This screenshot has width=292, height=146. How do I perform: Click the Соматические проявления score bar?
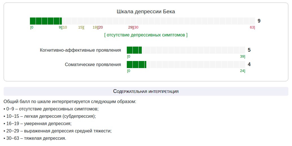[x=186, y=64]
